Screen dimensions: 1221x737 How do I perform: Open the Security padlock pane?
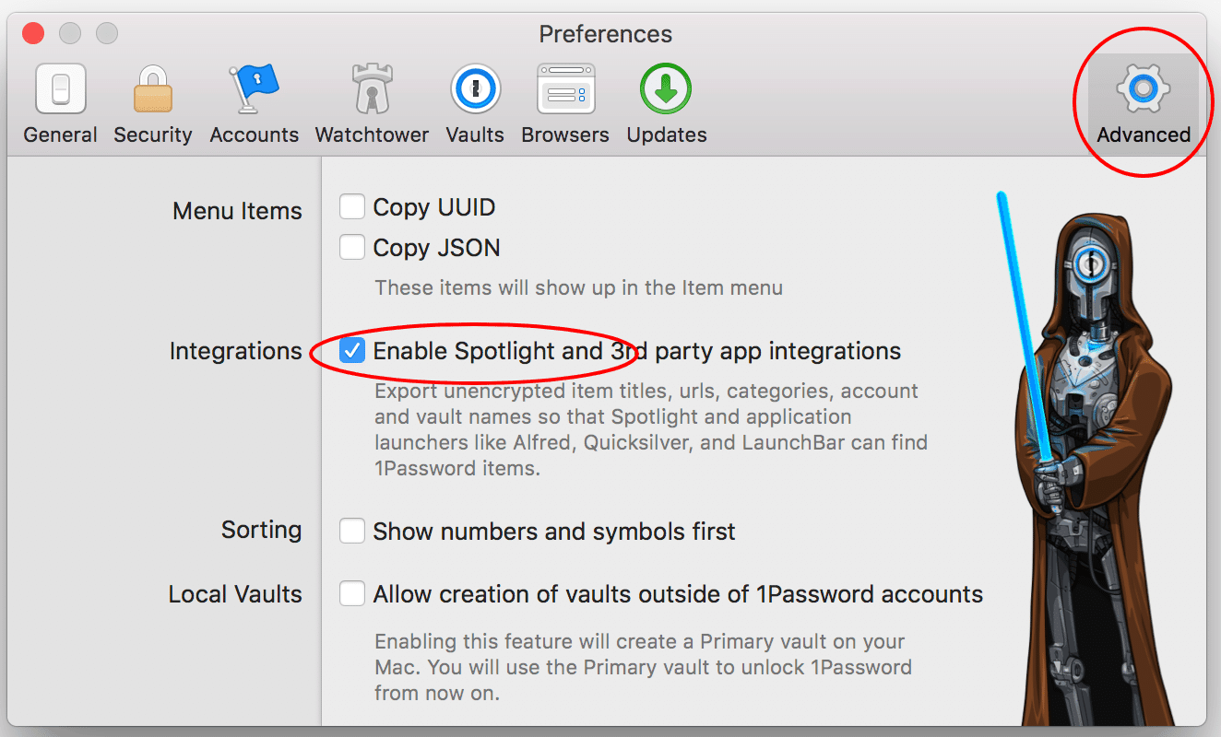(152, 104)
